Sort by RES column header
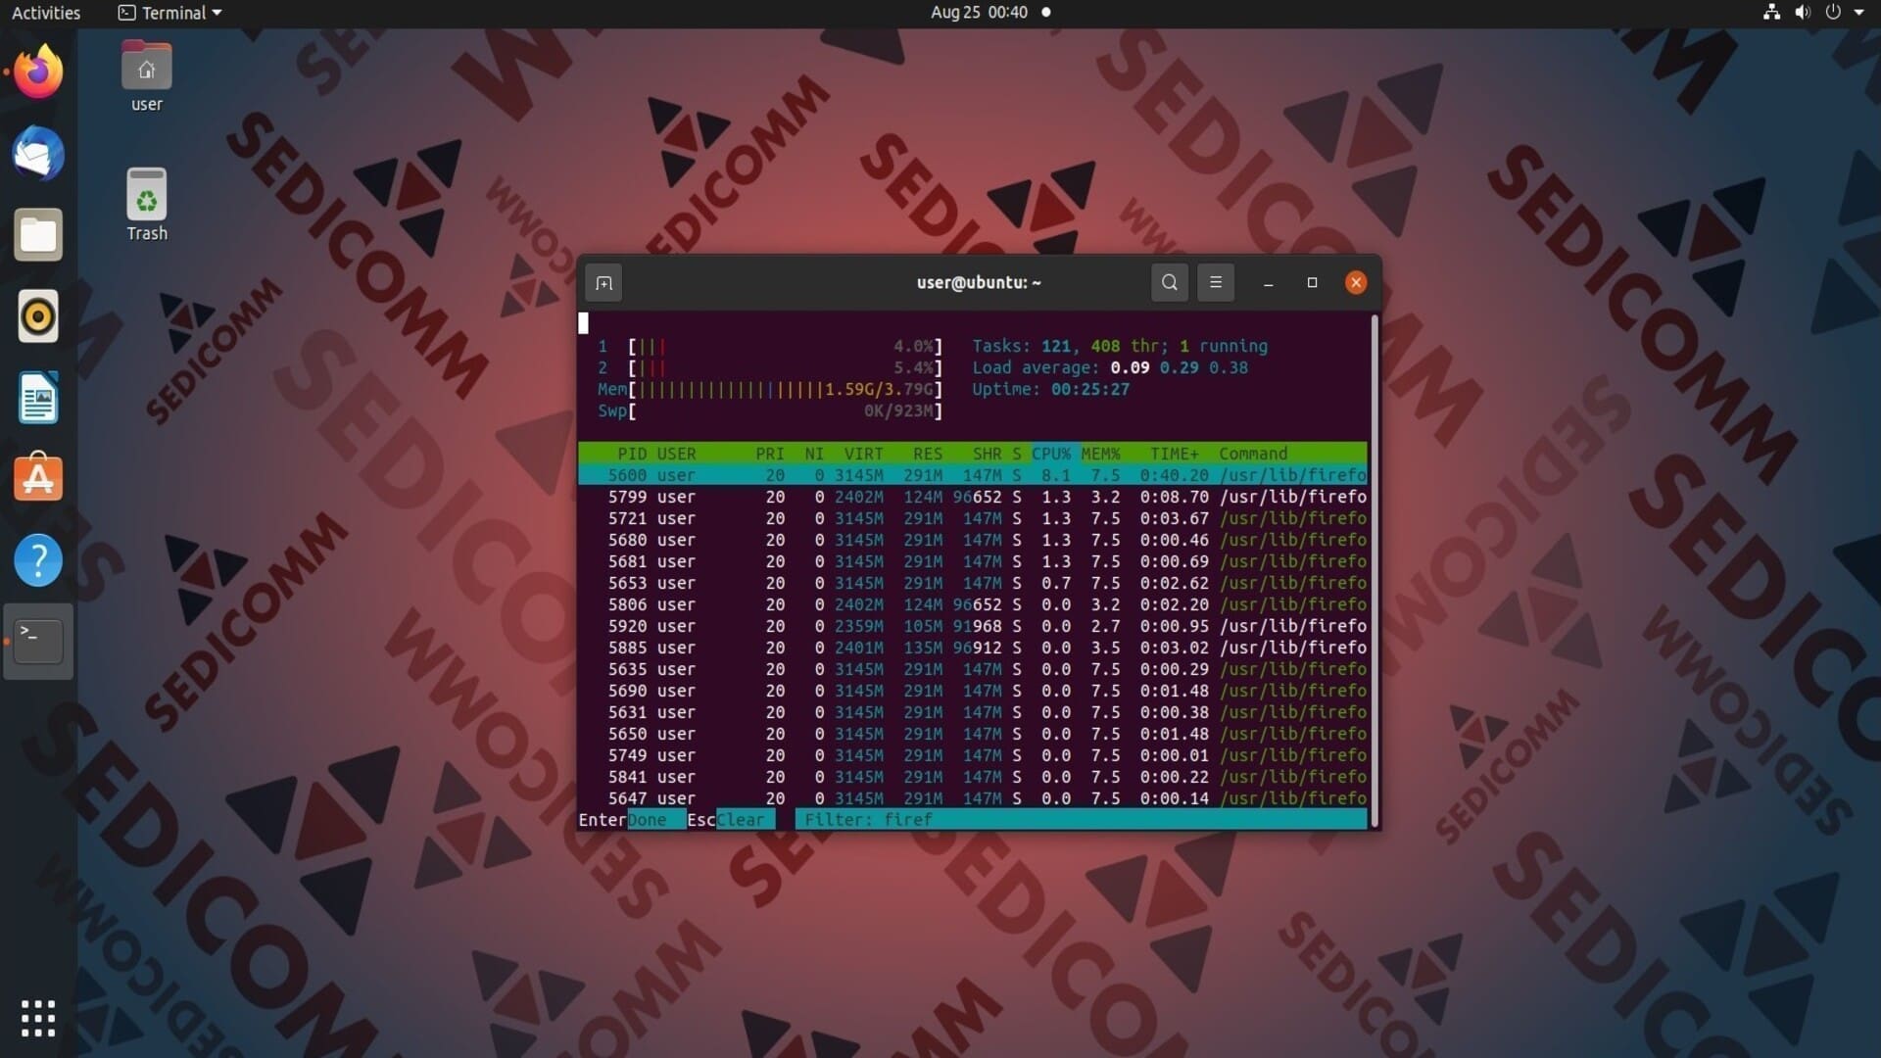 [928, 454]
